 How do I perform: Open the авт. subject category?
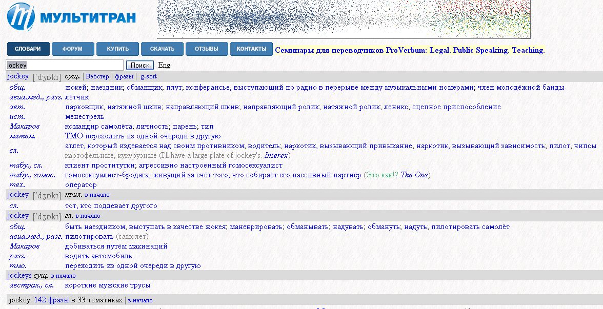[x=17, y=107]
